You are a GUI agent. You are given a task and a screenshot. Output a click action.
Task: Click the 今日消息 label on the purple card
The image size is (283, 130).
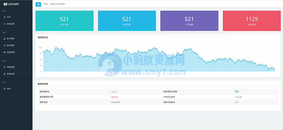point(189,24)
